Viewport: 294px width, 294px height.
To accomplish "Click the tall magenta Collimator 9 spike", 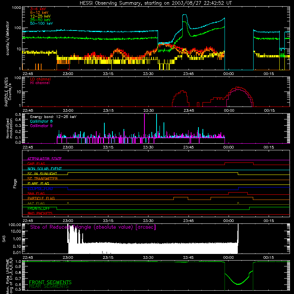I will [x=144, y=126].
